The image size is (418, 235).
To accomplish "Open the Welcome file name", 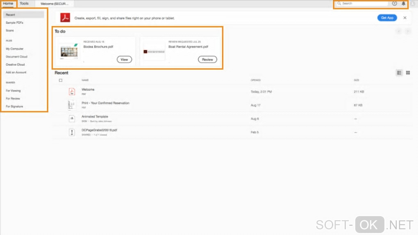I will click(x=88, y=90).
